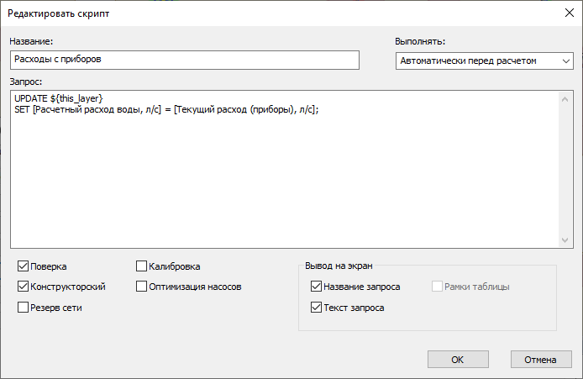583x379 pixels.
Task: Enable Оптимизация насосов option
Action: (x=142, y=287)
